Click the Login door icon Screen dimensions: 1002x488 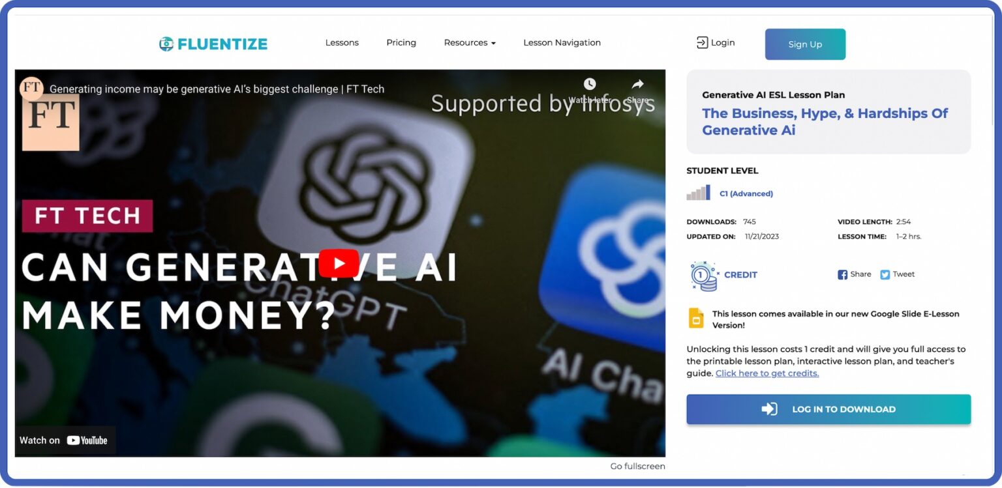coord(702,43)
